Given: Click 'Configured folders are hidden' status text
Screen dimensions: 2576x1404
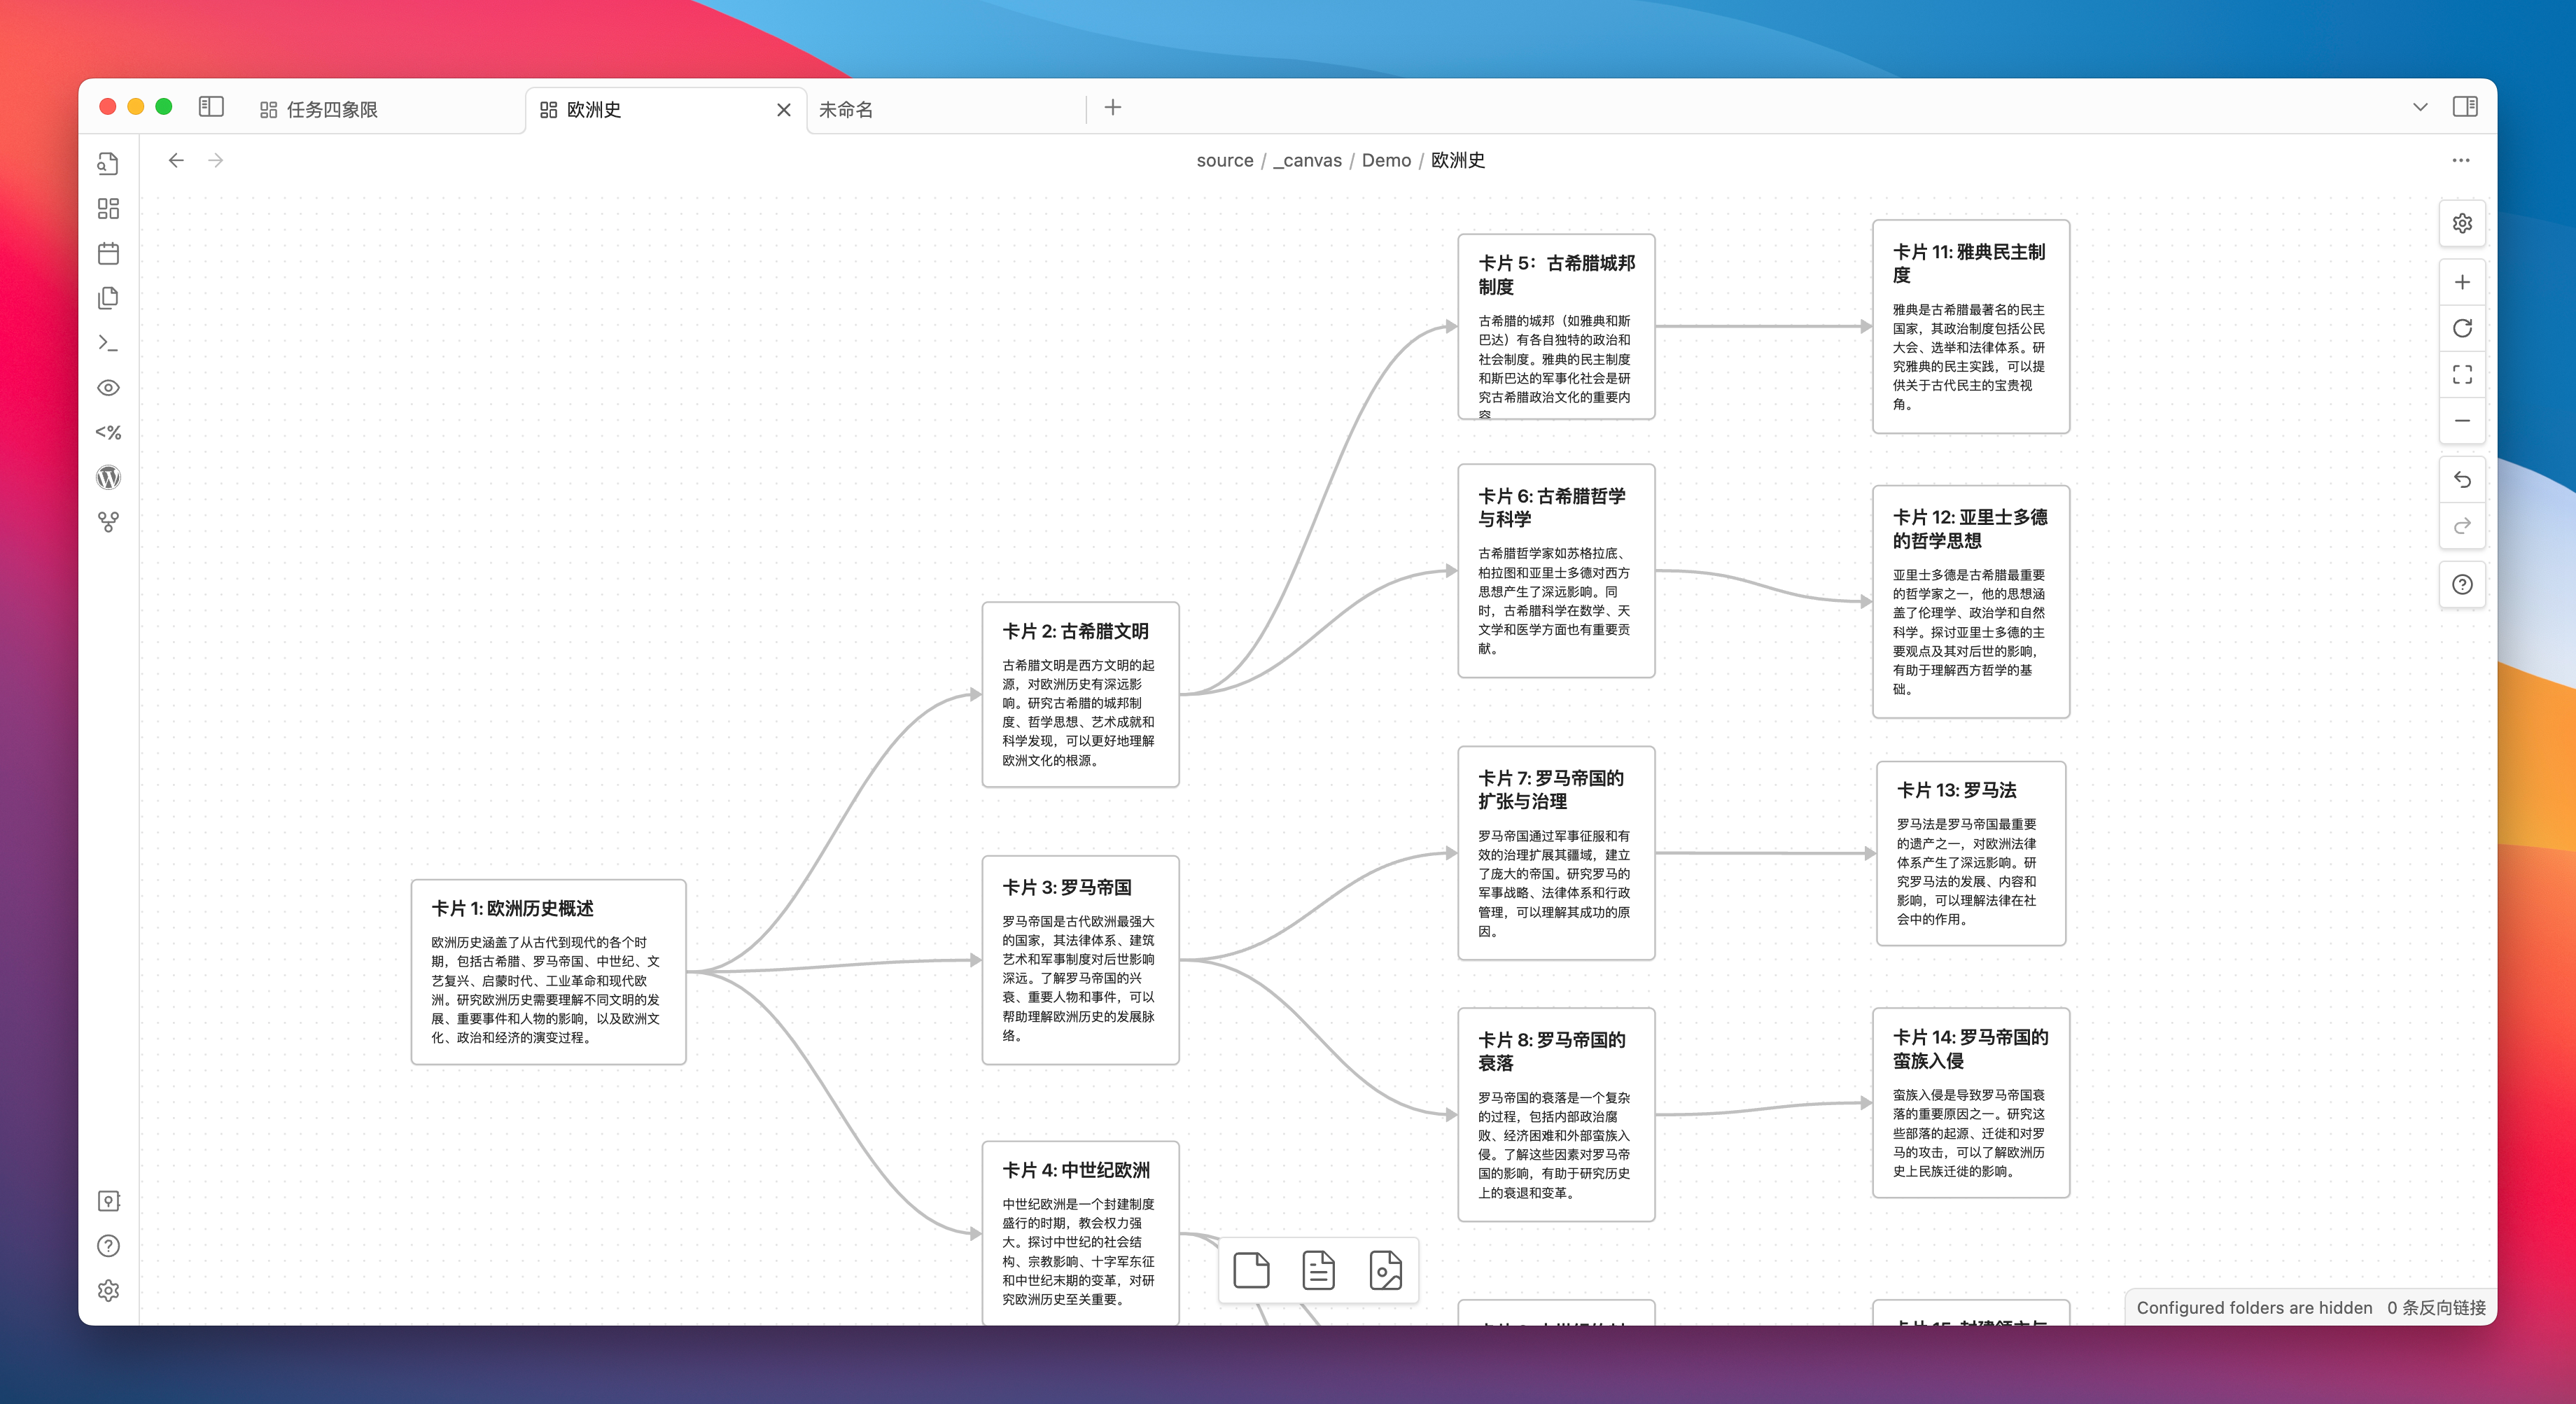Looking at the screenshot, I should 2254,1308.
